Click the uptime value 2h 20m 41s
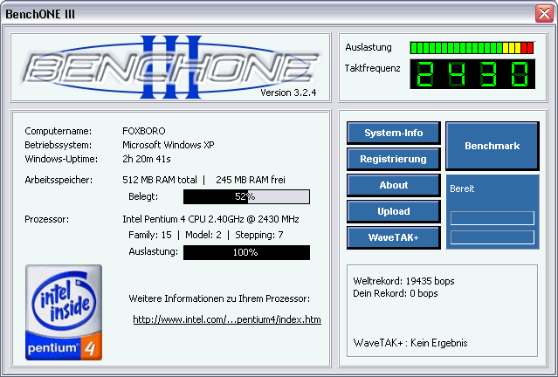This screenshot has height=377, width=558. click(x=146, y=159)
